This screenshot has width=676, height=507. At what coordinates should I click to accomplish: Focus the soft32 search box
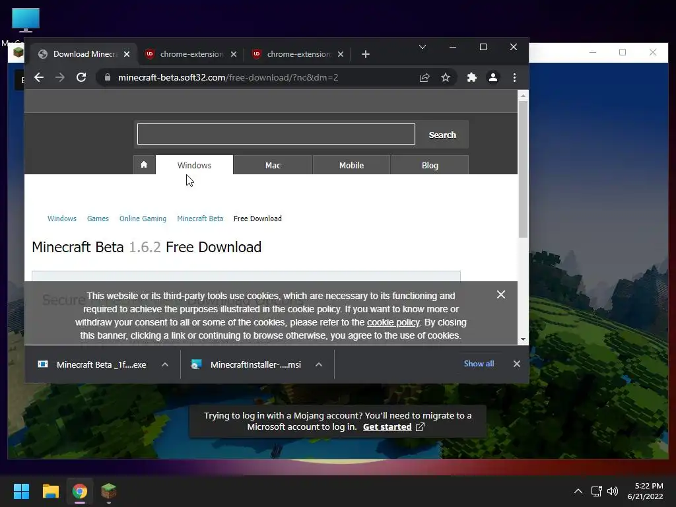point(276,134)
